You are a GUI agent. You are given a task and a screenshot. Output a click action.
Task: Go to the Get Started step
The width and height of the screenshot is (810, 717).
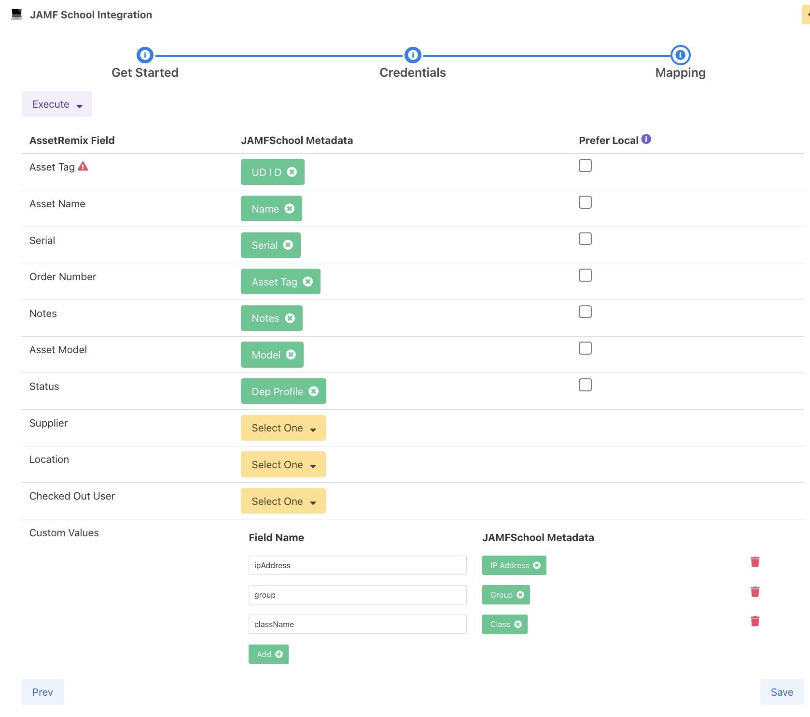tap(145, 56)
